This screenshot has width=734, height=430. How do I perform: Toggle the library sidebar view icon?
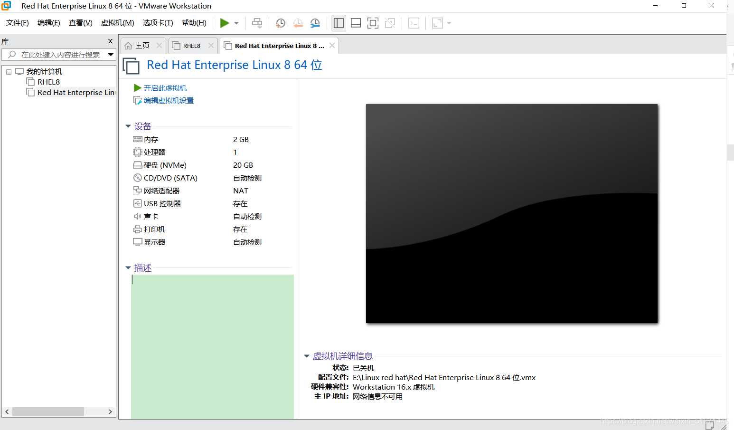(339, 23)
